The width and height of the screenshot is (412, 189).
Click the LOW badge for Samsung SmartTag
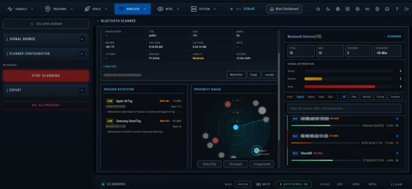[x=110, y=121]
